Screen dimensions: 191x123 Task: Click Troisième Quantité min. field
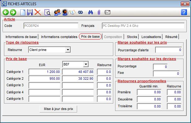pyautogui.click(x=149, y=106)
